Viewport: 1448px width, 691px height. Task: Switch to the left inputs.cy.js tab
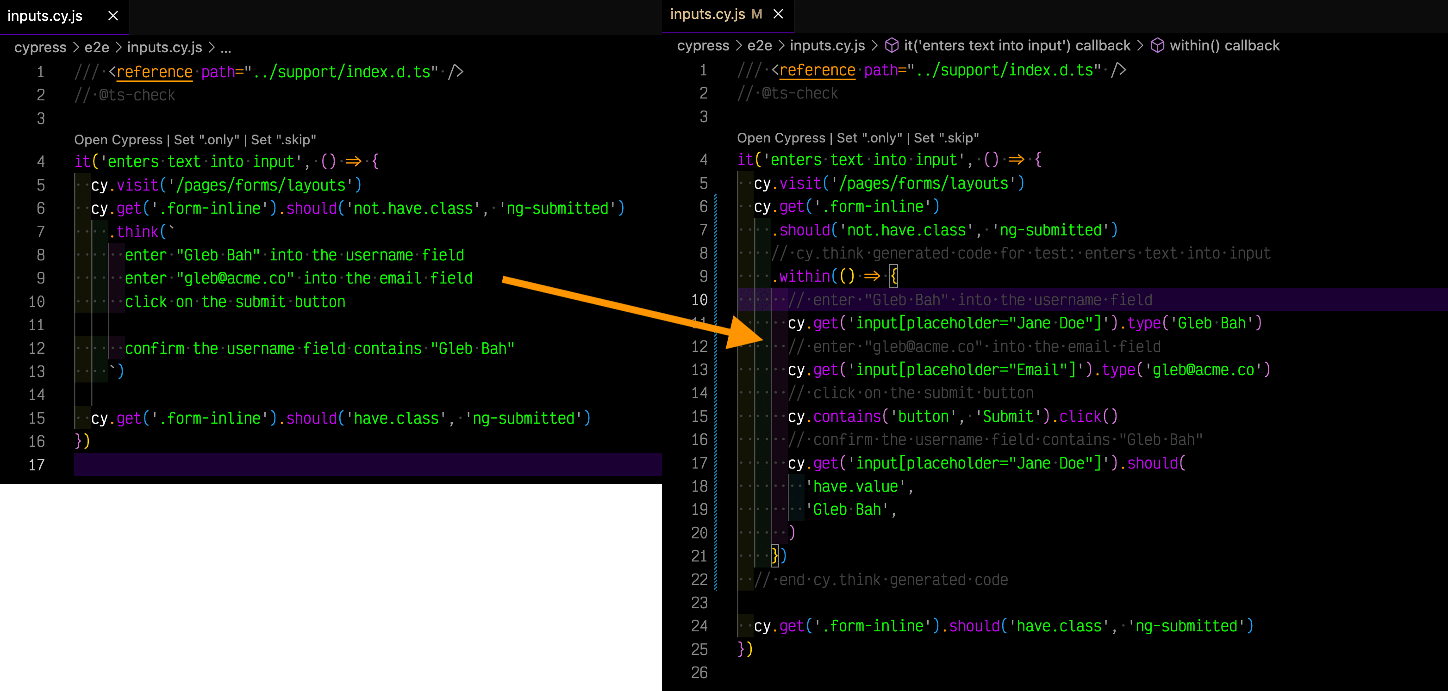[x=45, y=16]
